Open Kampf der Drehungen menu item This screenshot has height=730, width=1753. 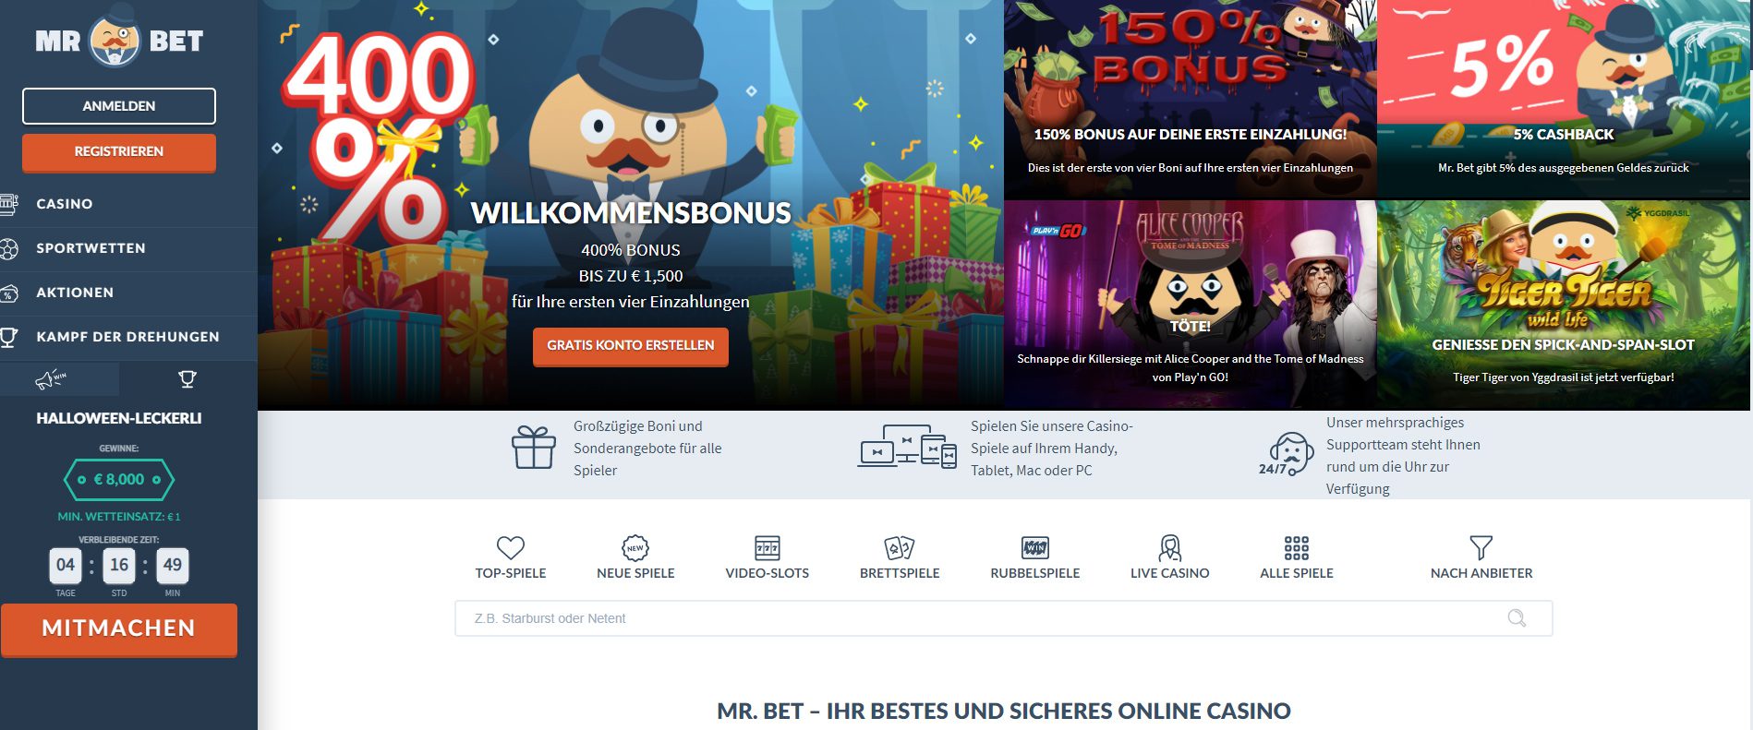pos(128,337)
